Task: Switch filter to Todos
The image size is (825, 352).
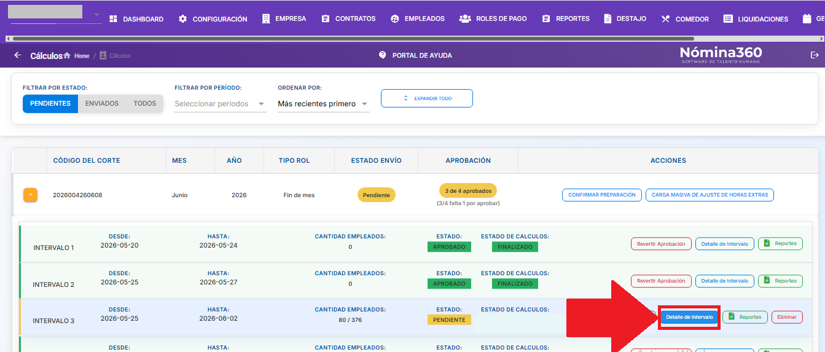Action: coord(145,104)
